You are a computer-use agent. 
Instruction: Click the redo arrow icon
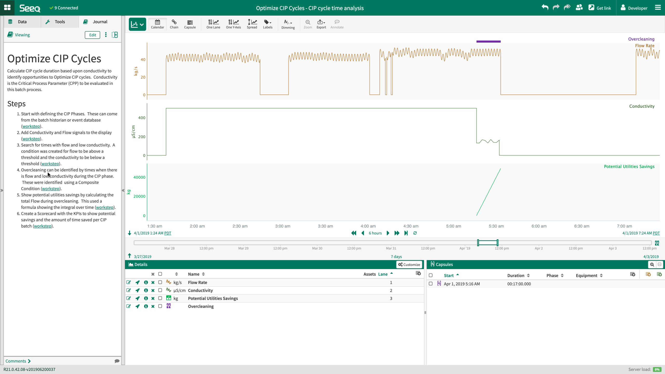click(x=556, y=8)
